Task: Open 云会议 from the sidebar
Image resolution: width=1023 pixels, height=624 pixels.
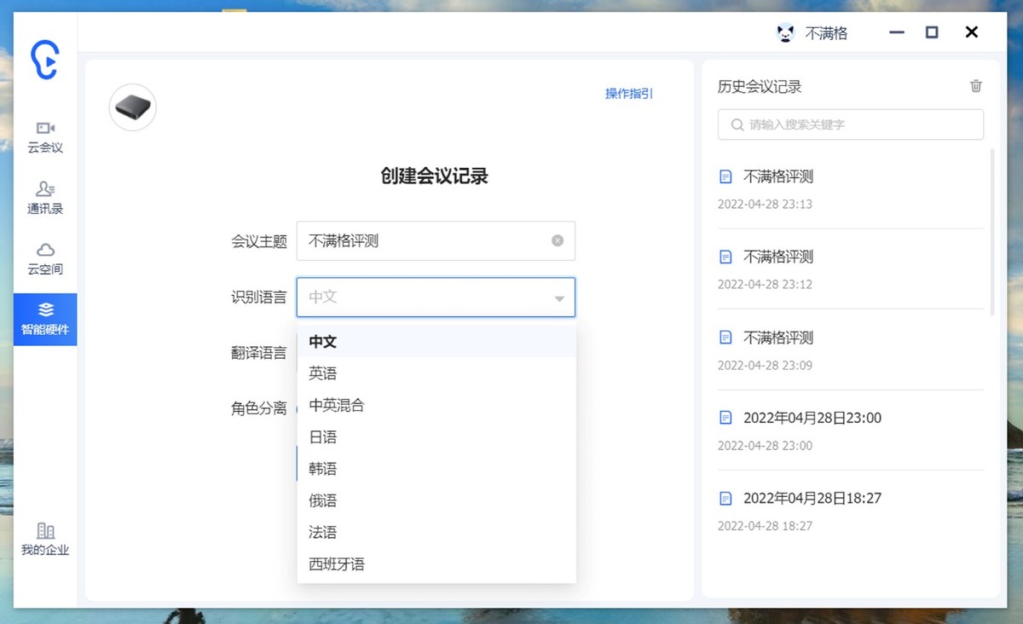Action: (x=45, y=134)
